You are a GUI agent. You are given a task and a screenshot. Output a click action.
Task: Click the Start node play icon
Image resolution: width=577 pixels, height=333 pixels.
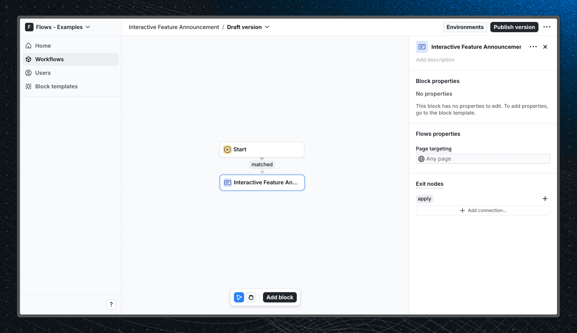pos(227,149)
